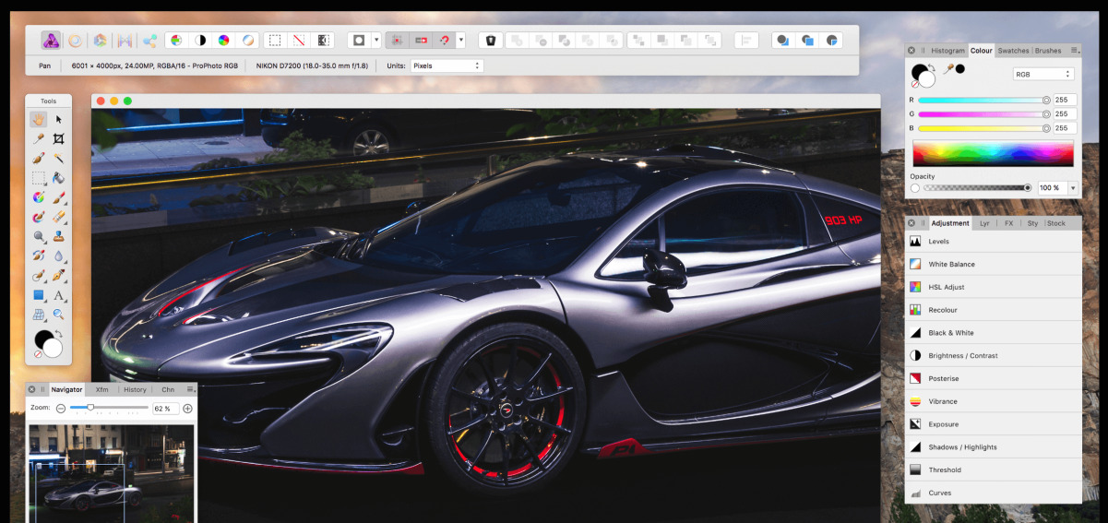Switch to the Brushes tab
The height and width of the screenshot is (523, 1108).
tap(1048, 51)
